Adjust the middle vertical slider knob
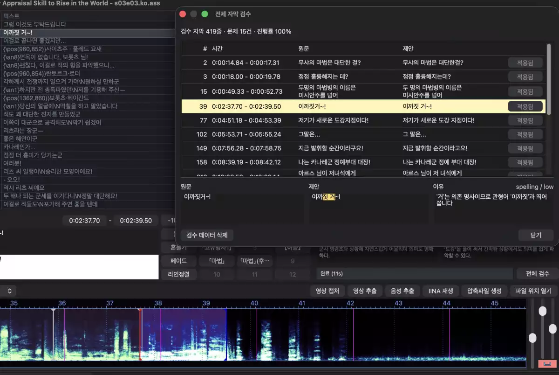The image size is (559, 375). tap(543, 311)
